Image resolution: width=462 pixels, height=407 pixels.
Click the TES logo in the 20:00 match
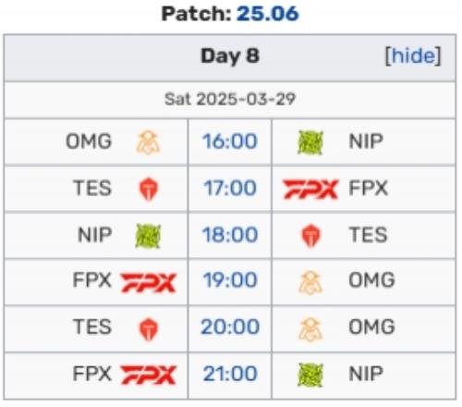149,329
